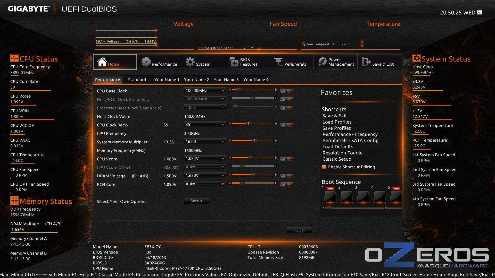This screenshot has height=278, width=495.
Task: Adjust the System Memory Multiplier slider track
Action: [x=253, y=141]
